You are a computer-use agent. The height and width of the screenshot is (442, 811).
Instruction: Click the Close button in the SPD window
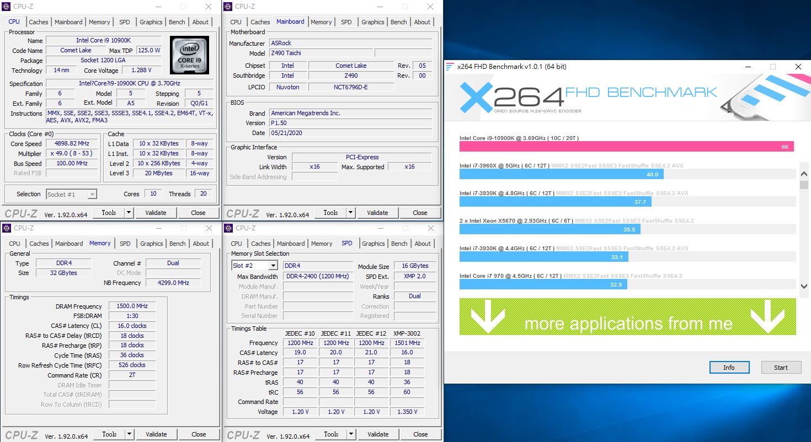point(420,434)
